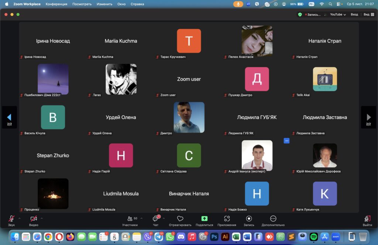Screen dimensions: 378x245
Task: Click the Вход sign-in button
Action: pyautogui.click(x=354, y=14)
